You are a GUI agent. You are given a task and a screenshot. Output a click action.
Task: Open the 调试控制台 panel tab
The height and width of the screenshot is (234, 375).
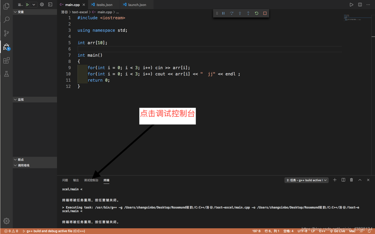coord(91,180)
